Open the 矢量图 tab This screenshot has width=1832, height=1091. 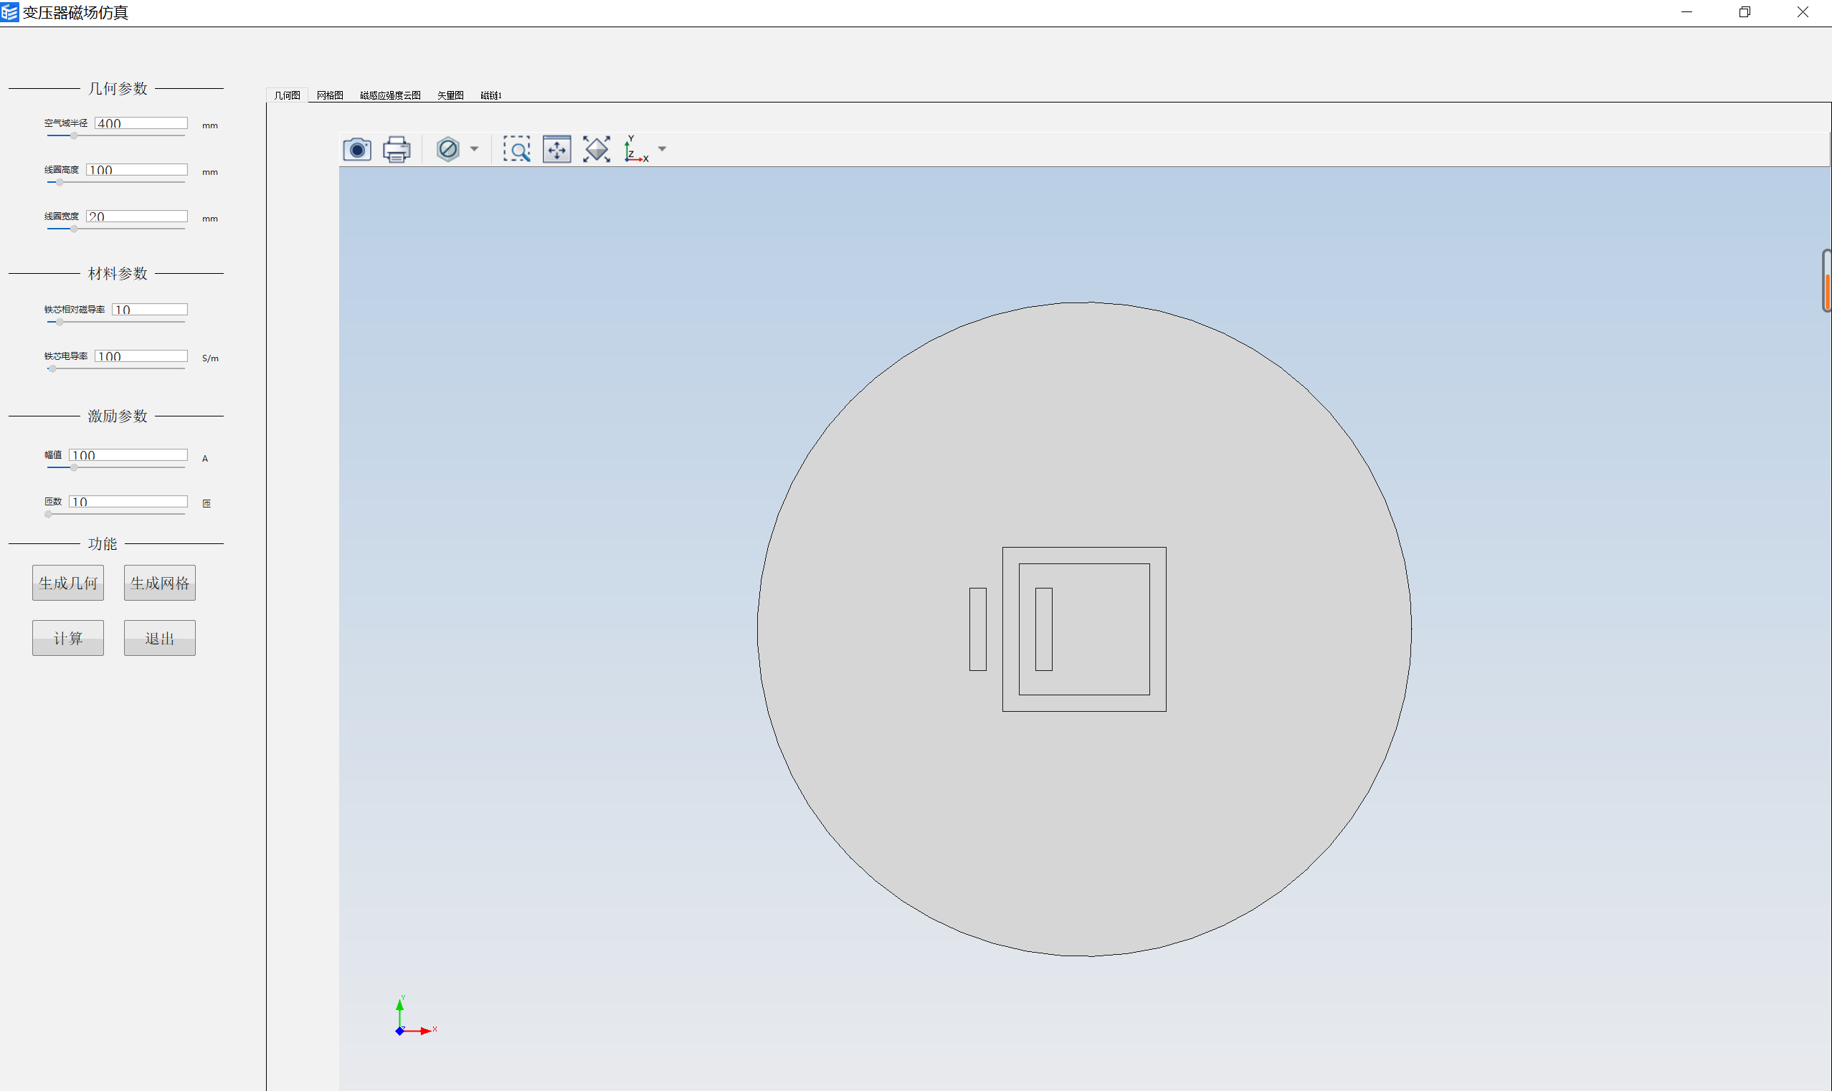click(x=450, y=95)
